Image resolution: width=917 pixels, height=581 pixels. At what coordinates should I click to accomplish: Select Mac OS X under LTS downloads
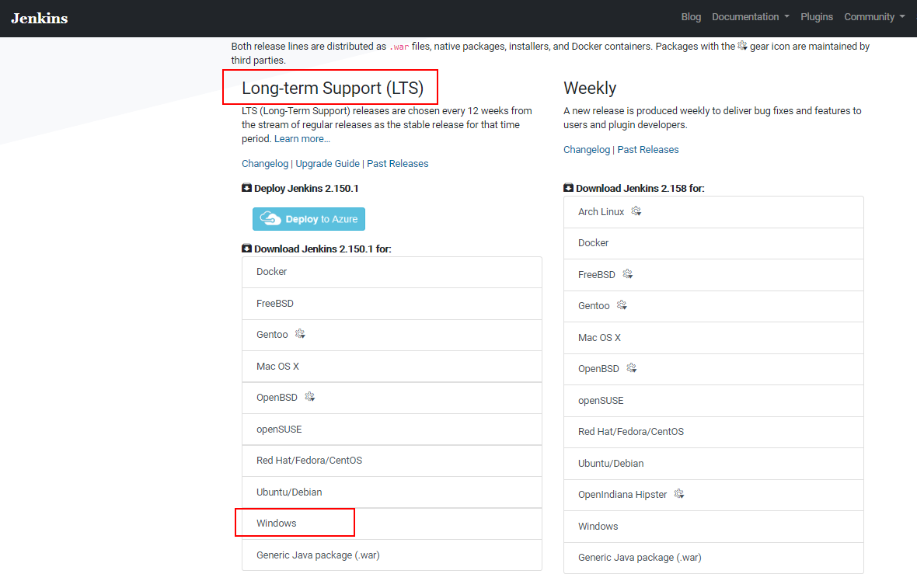point(392,367)
